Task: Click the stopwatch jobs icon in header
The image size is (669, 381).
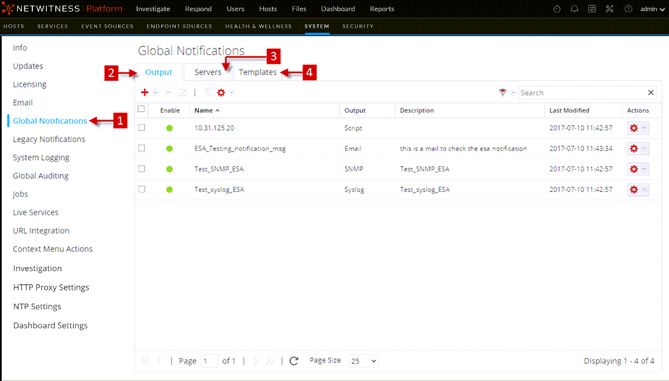Action: point(557,9)
